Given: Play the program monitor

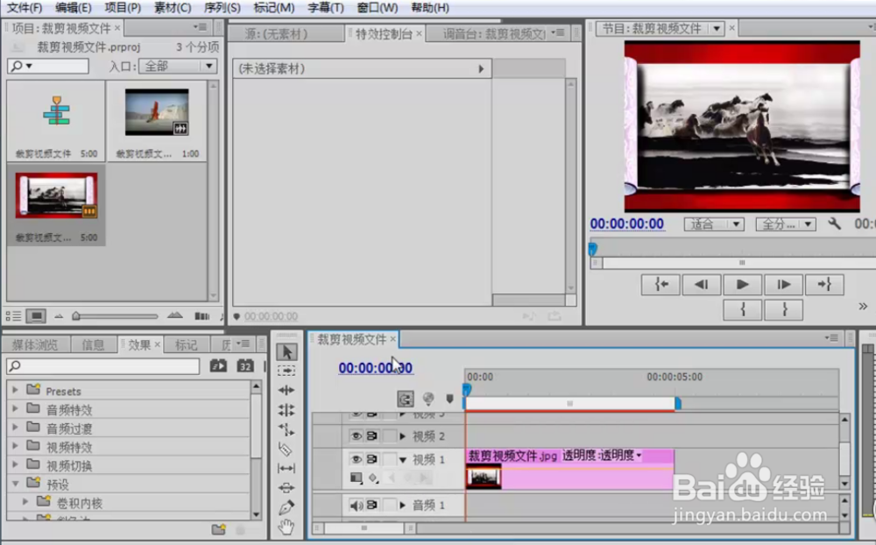Looking at the screenshot, I should tap(743, 285).
